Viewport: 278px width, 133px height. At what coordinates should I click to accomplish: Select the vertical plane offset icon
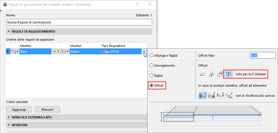(x=211, y=74)
